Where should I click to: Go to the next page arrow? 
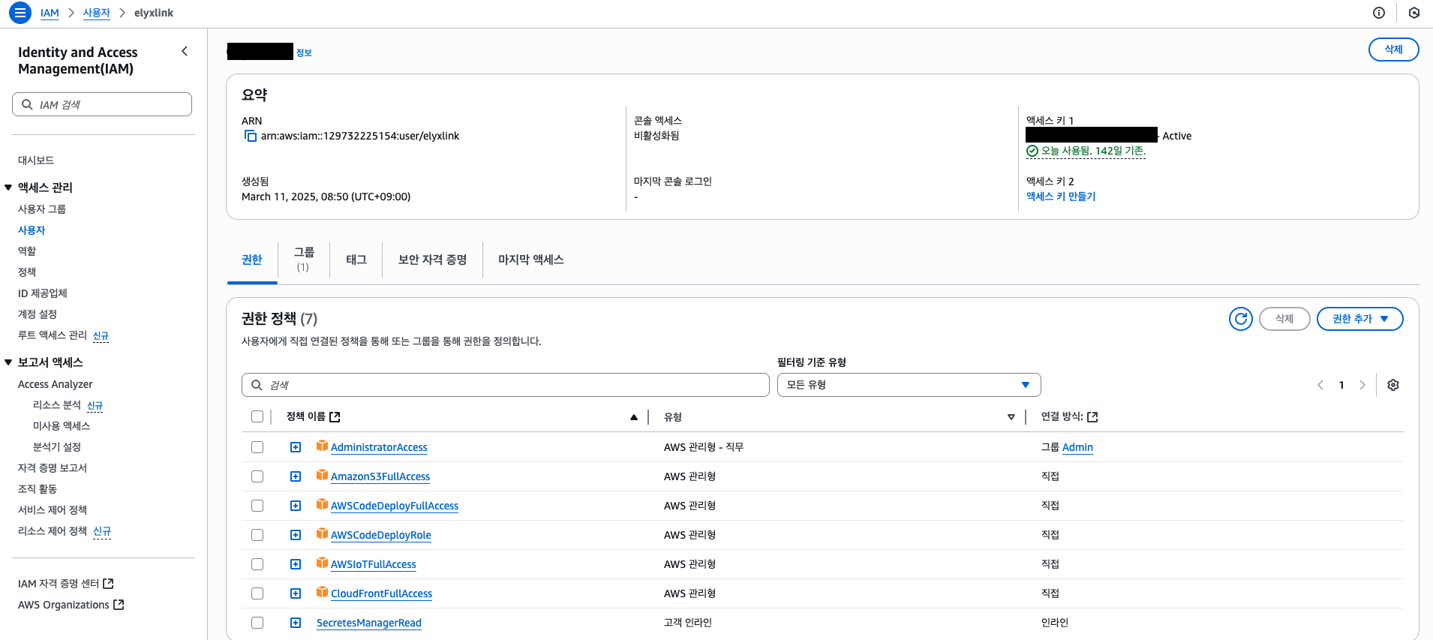coord(1362,385)
